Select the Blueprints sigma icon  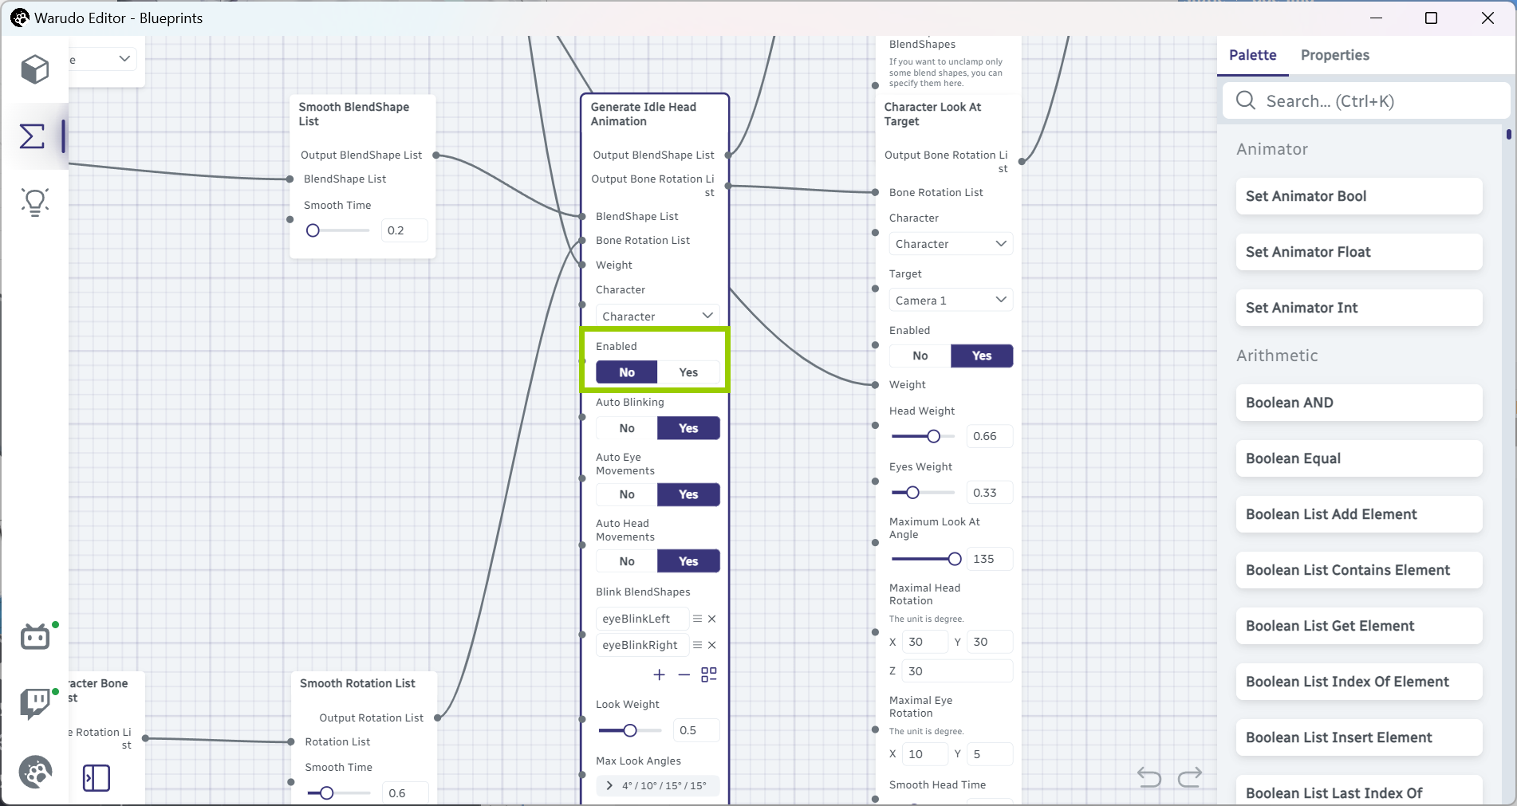32,136
